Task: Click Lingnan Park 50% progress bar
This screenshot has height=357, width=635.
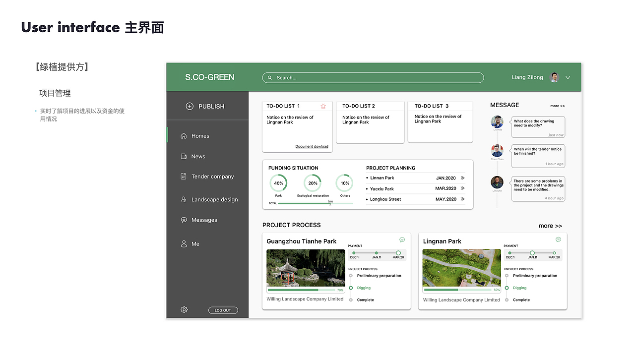Action: [457, 290]
